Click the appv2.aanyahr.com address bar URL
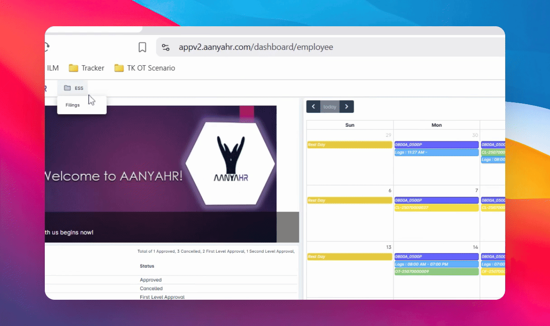This screenshot has height=326, width=550. [256, 47]
